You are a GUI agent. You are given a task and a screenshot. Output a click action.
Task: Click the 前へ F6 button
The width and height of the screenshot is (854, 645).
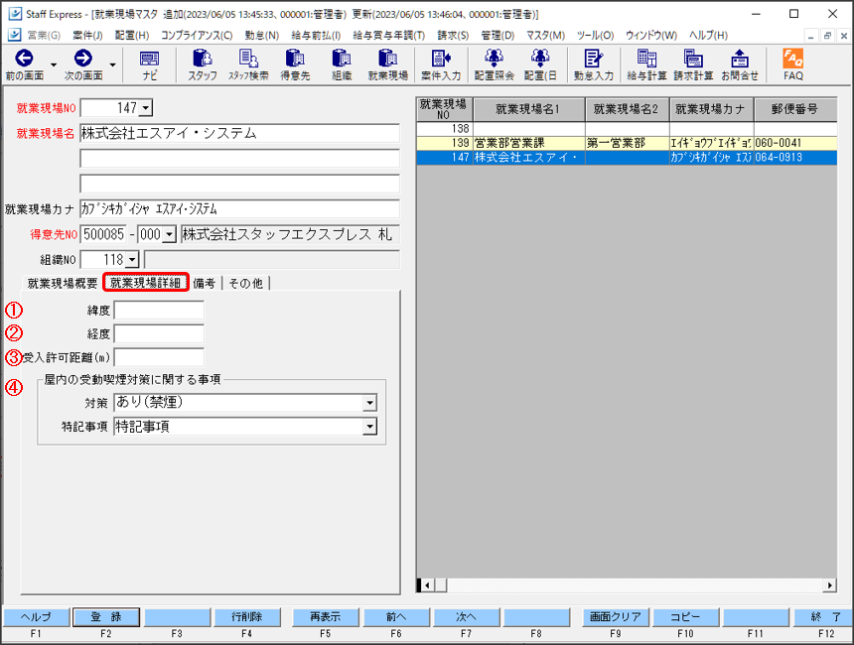click(396, 617)
